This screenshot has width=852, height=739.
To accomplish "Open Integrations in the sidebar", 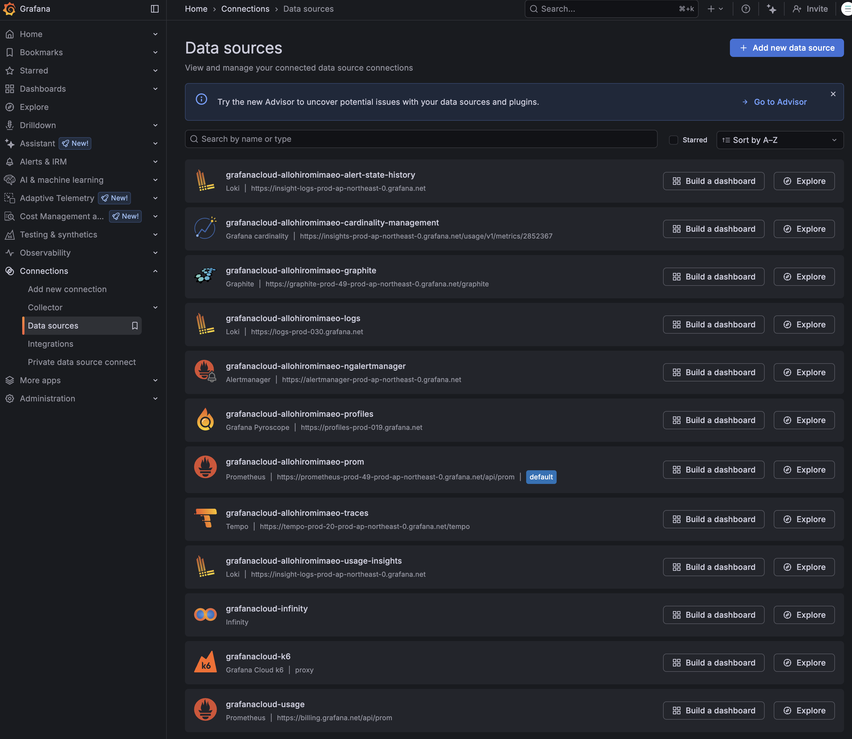I will [50, 344].
